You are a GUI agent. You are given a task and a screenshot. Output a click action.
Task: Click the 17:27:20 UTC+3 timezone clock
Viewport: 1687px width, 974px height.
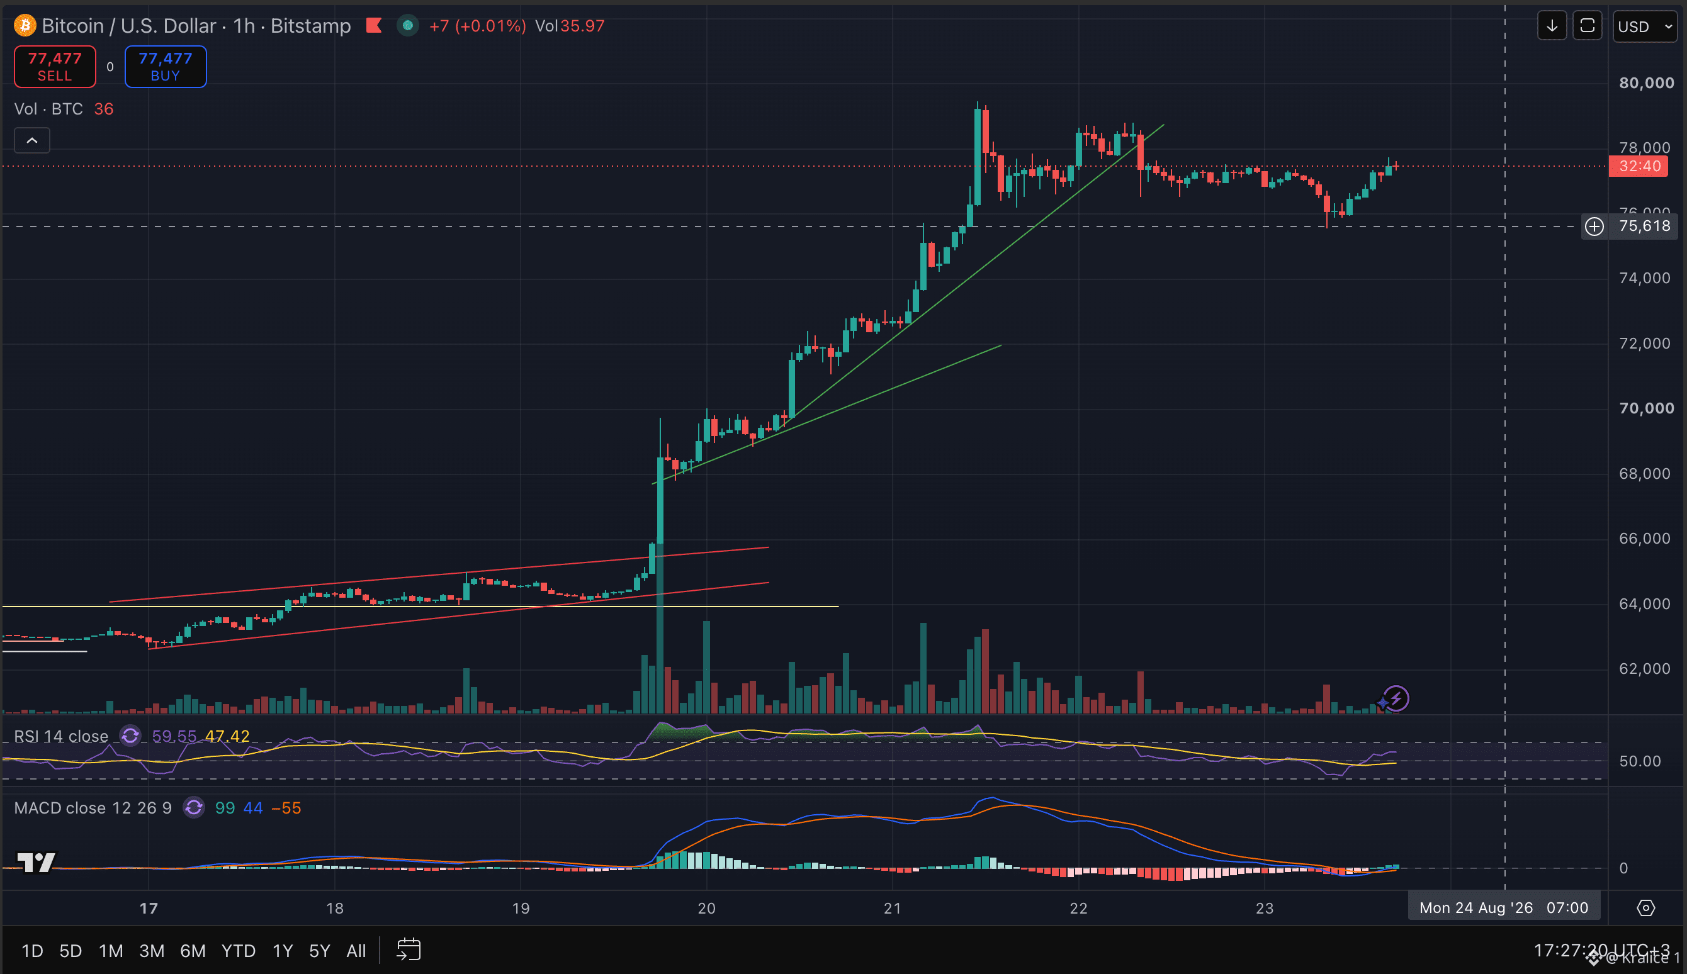1601,950
